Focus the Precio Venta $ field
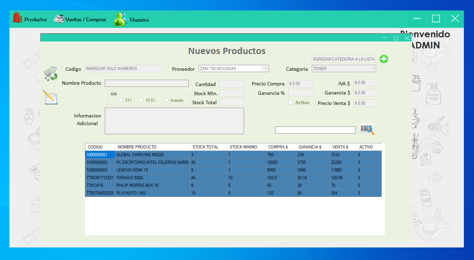The image size is (474, 260). coord(365,103)
